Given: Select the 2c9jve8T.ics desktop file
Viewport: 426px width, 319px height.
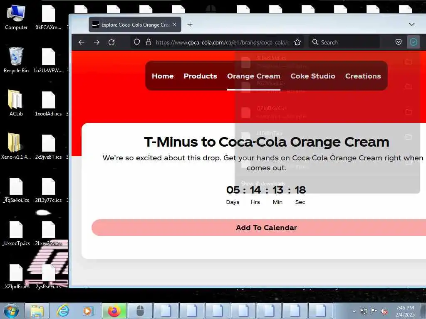Looking at the screenshot, I should (x=48, y=147).
